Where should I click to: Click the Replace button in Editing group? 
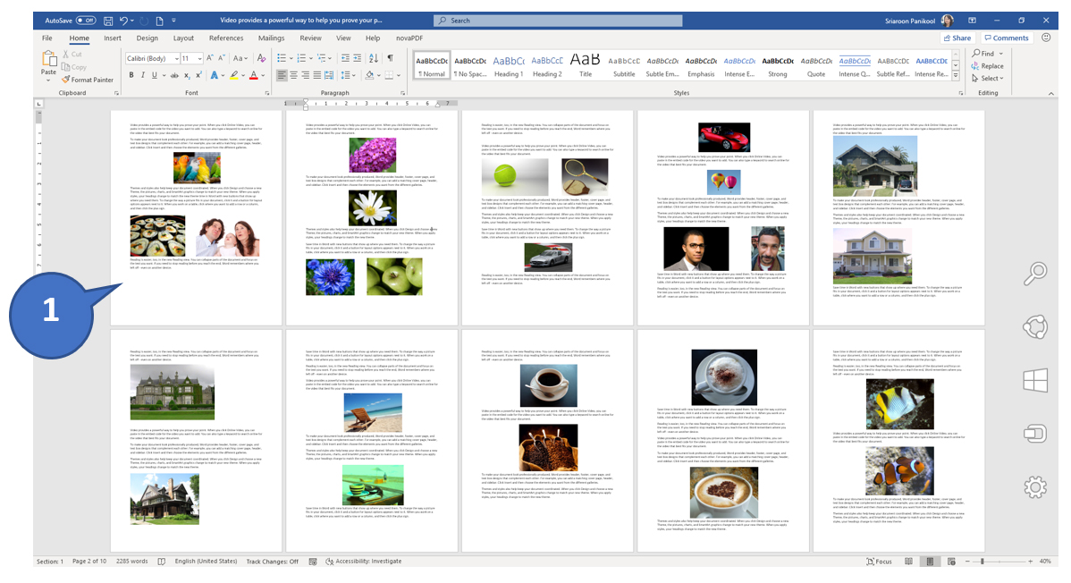tap(988, 66)
